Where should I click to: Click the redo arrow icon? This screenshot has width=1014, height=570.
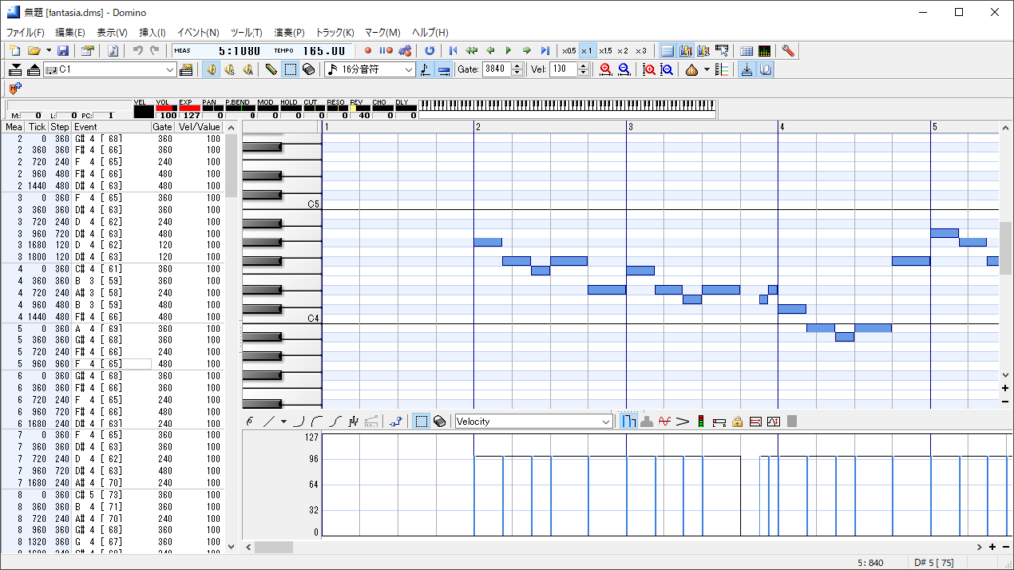(154, 51)
